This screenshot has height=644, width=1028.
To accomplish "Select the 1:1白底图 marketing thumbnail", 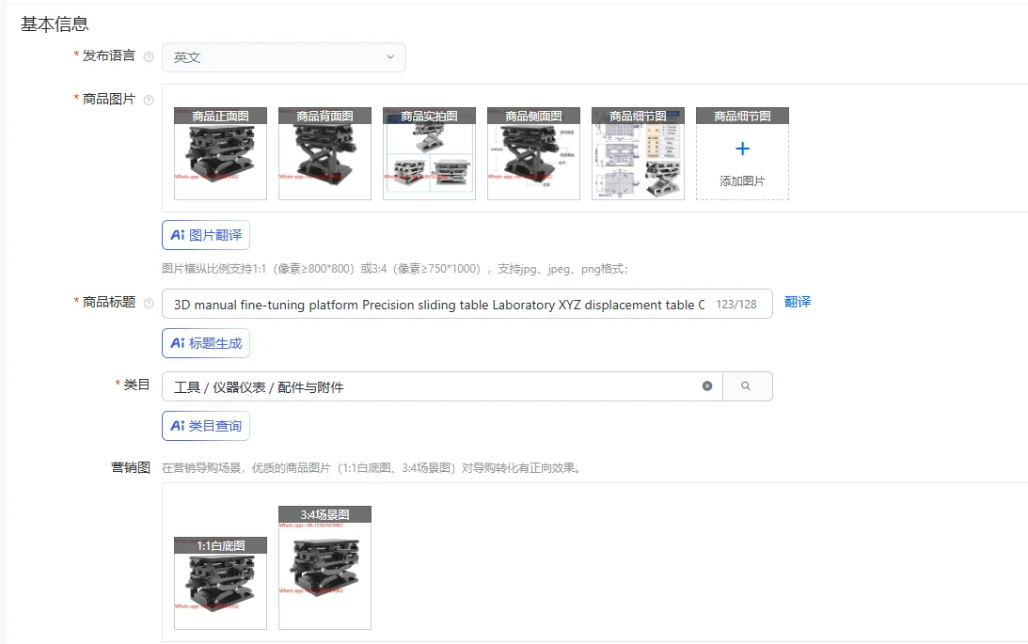I will (x=220, y=583).
